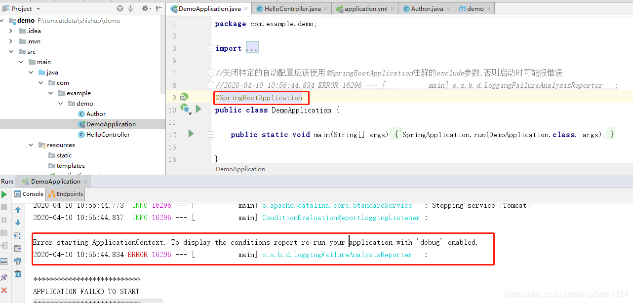Click the Exit icon in Run toolbar
This screenshot has height=303, width=633.
point(4,245)
